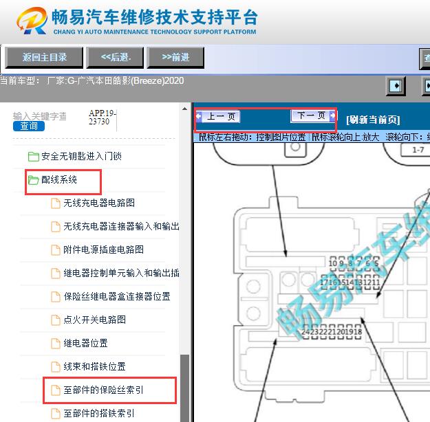Click the arrow-panel icon button in the vehicle bar
430x422 pixels.
(396, 86)
